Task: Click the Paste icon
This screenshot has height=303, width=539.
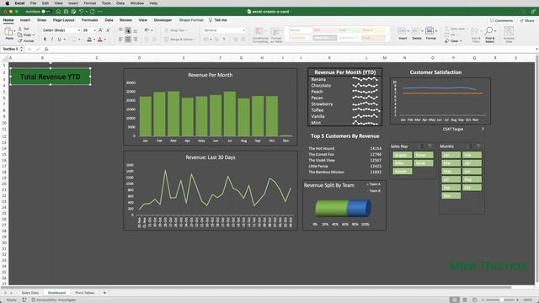Action: 9,32
